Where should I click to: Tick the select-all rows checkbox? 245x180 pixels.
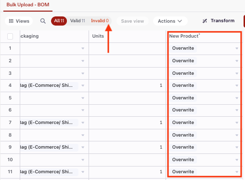click(x=10, y=36)
